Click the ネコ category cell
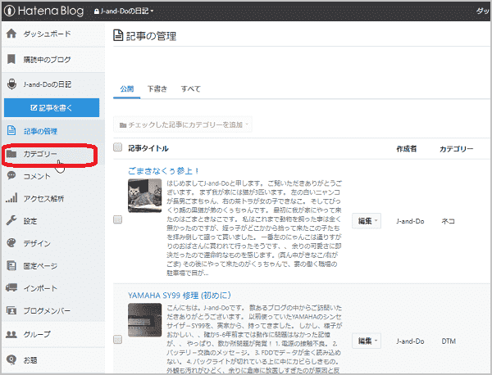This screenshot has height=375, width=492. 448,221
